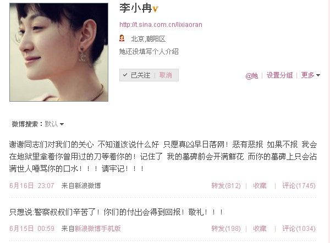Open the 新浪微博手机版 source link
This screenshot has height=243, width=330.
coord(98,229)
